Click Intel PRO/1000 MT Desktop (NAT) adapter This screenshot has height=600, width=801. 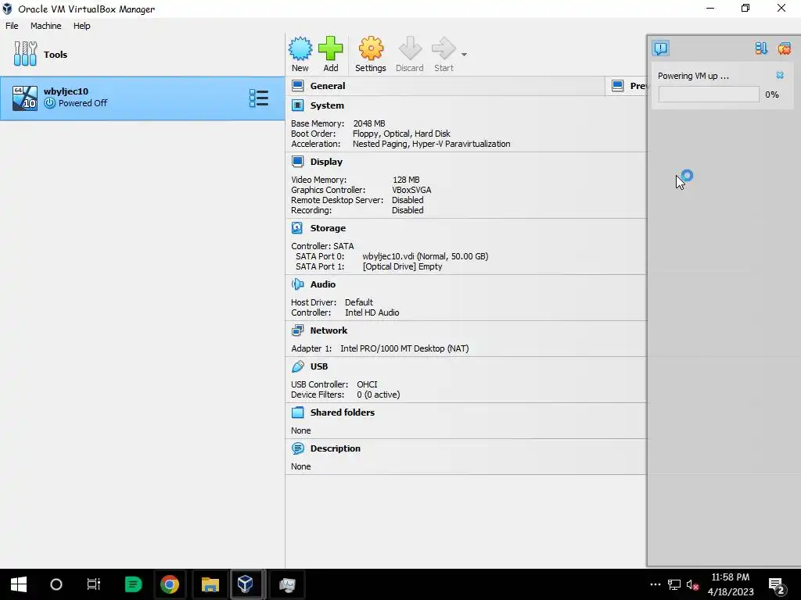pos(404,348)
